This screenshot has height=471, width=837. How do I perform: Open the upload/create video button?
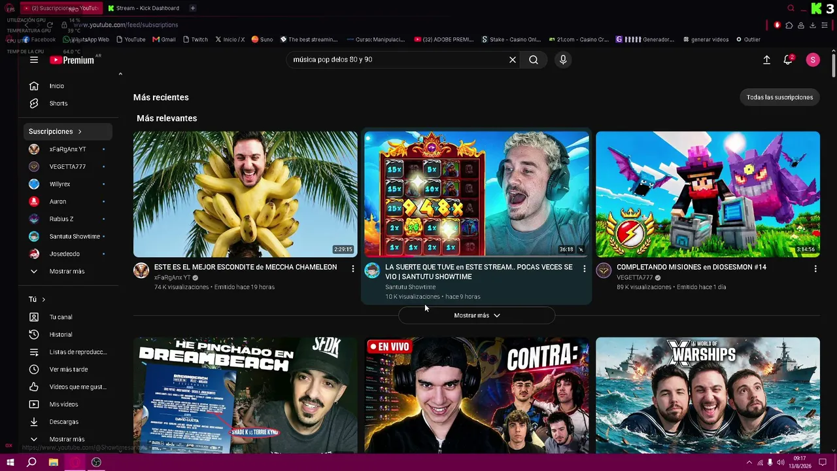click(766, 60)
